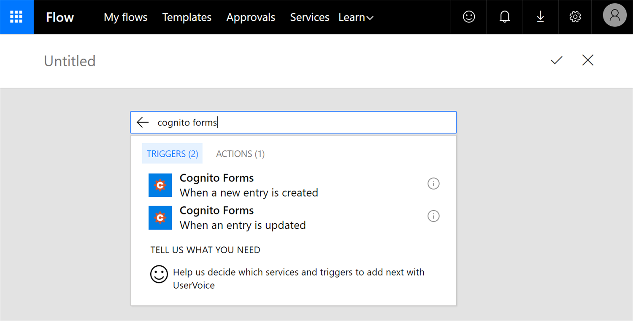This screenshot has width=633, height=321.
Task: Switch to the TRIGGERS tab
Action: [172, 153]
